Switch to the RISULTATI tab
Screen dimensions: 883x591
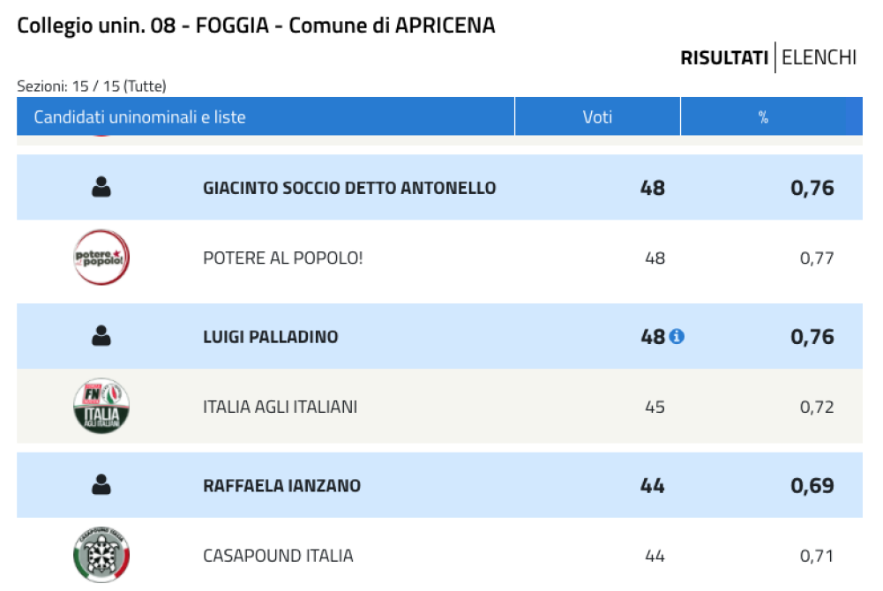(724, 57)
